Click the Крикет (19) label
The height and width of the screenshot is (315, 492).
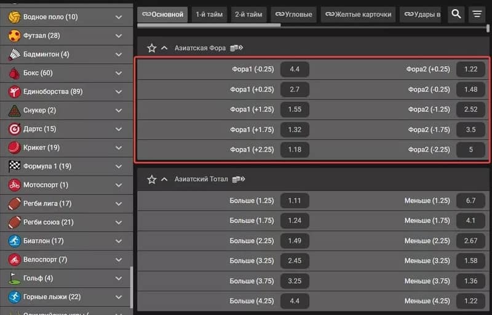(x=41, y=147)
